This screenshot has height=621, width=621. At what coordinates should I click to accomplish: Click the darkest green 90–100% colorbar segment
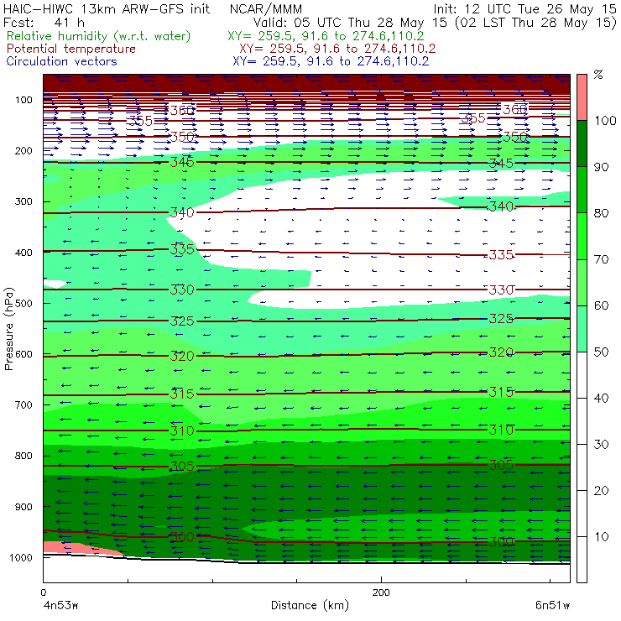[x=582, y=144]
